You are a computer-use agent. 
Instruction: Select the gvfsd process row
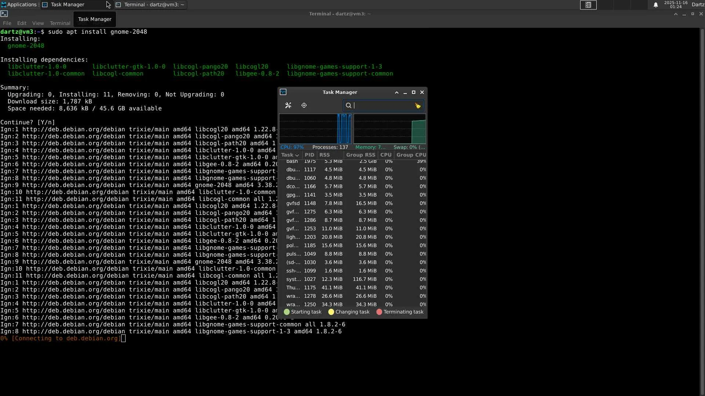pos(352,203)
